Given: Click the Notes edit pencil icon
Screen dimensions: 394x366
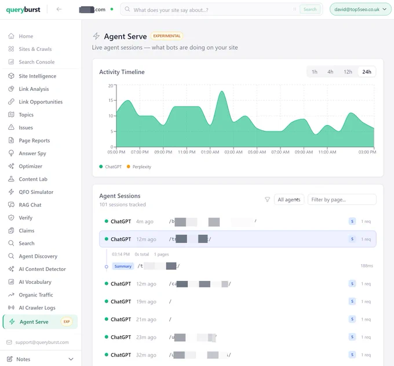Looking at the screenshot, I should click(x=9, y=359).
